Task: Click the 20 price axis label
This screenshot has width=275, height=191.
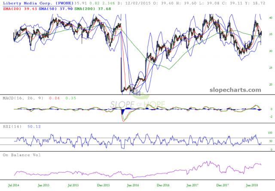Action: click(271, 84)
